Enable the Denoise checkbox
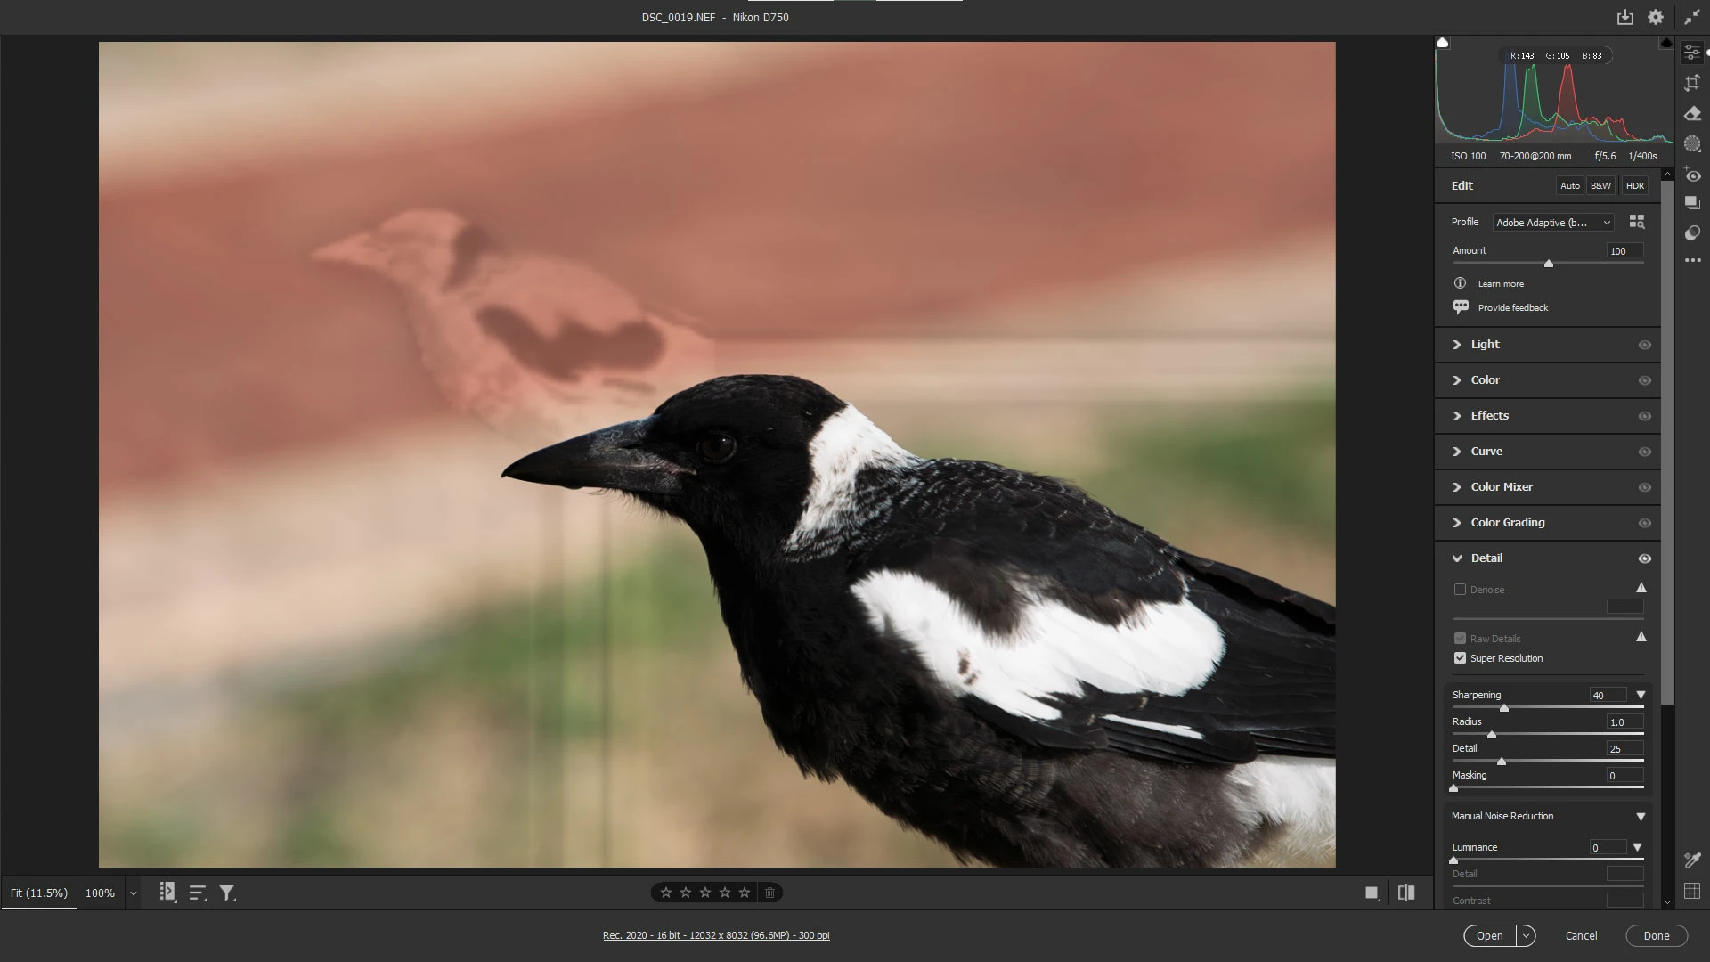 click(1460, 590)
